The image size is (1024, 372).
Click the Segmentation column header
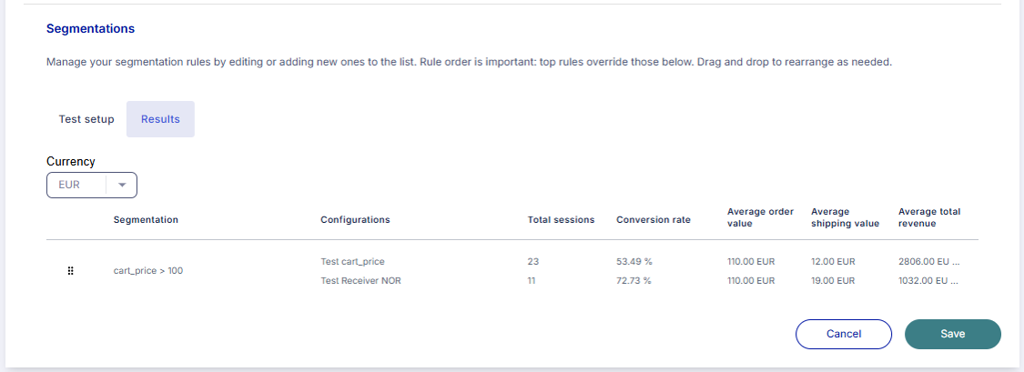pyautogui.click(x=146, y=219)
